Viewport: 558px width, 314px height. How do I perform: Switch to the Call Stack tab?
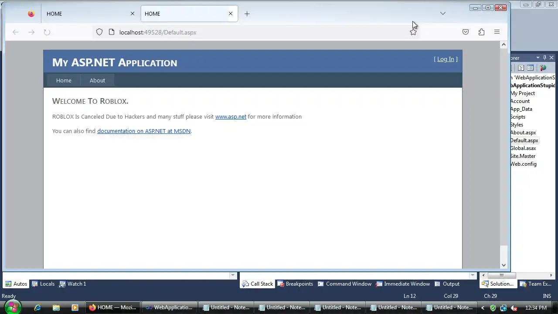pyautogui.click(x=257, y=284)
